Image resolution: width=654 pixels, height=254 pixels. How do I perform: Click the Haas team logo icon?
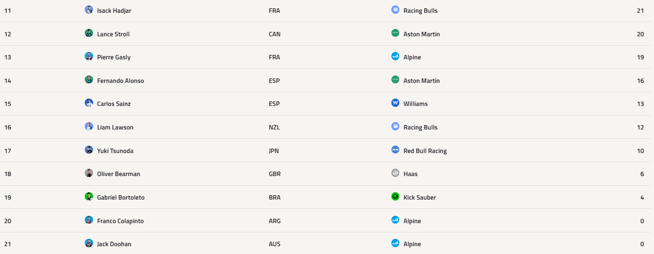(395, 173)
